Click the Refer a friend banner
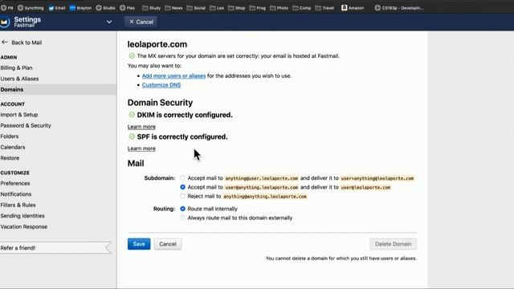Viewport: 514px width, 289px height. click(55, 248)
